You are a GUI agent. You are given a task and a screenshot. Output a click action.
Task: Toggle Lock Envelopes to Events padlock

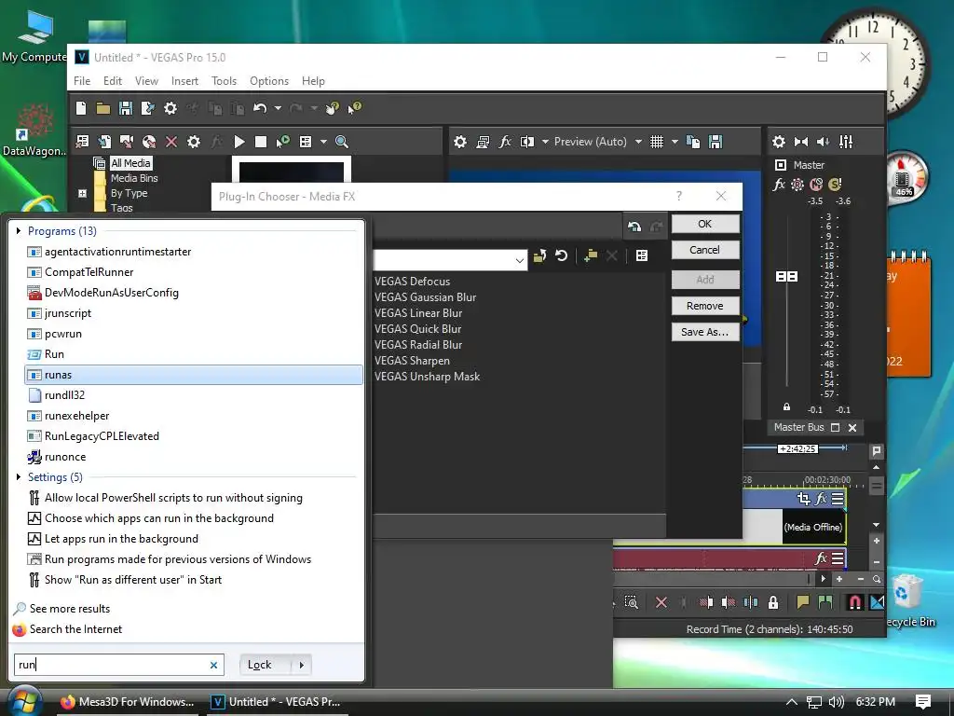(773, 603)
